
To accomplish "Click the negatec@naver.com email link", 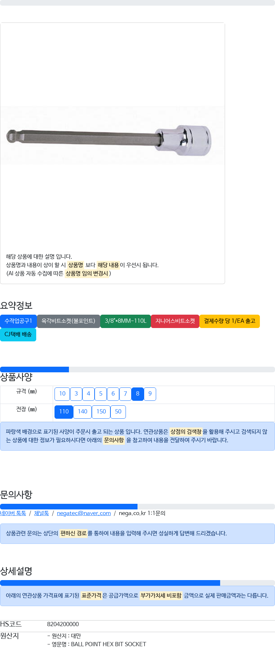I will point(84,513).
